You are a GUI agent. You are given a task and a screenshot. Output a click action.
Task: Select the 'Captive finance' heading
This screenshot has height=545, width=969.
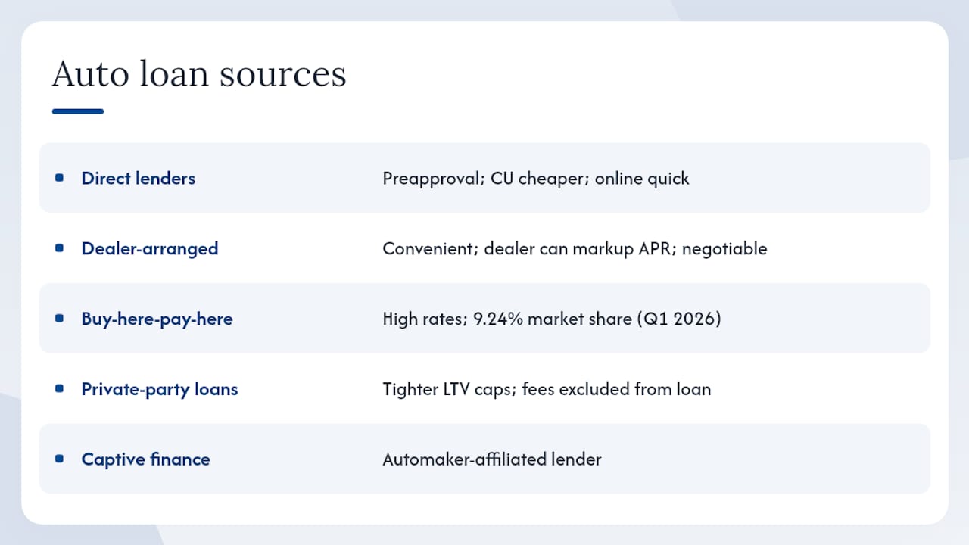pos(145,459)
